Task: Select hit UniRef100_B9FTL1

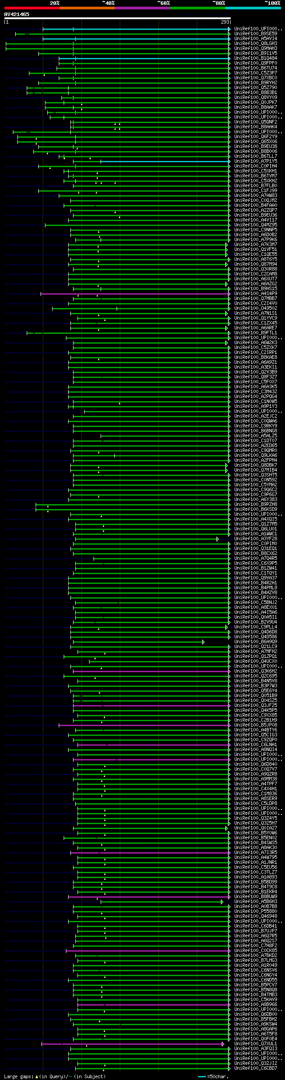Action: pos(256,333)
